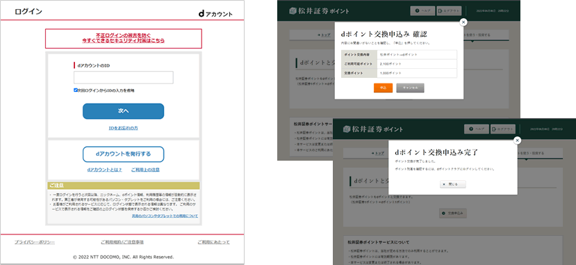Toggle the 次回ログインからIDの入力を省略 checkbox
Image resolution: width=576 pixels, height=265 pixels.
(76, 90)
